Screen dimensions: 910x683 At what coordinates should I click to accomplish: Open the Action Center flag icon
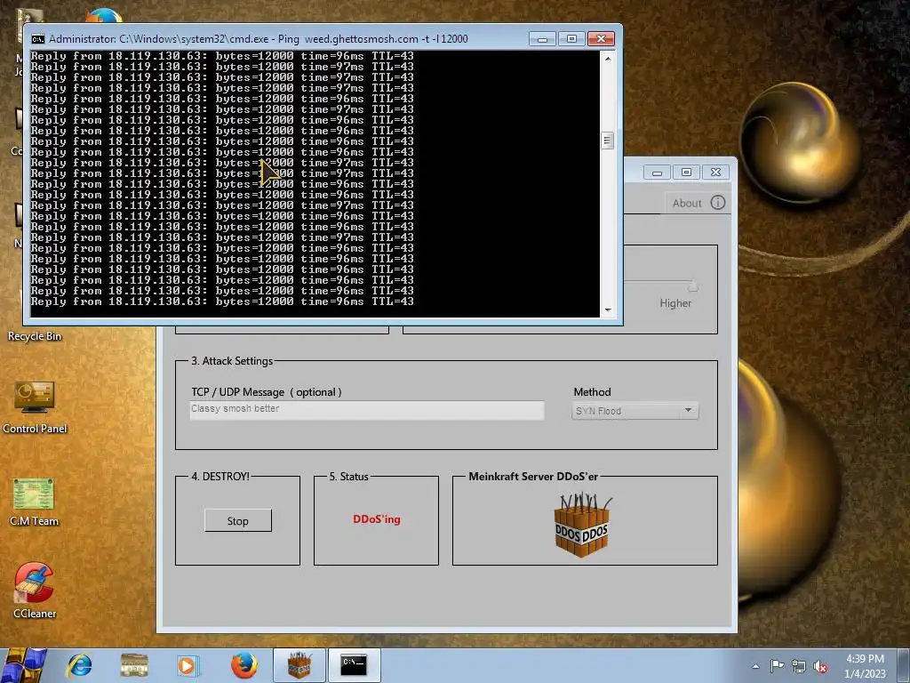[x=777, y=666]
